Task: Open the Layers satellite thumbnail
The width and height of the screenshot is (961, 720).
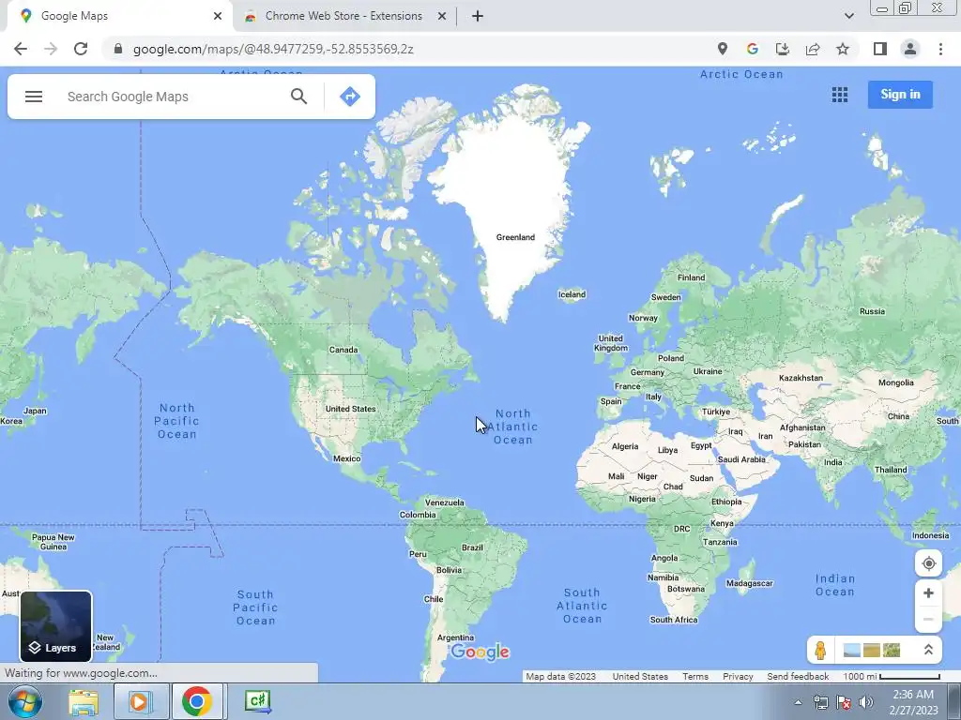Action: coord(55,626)
